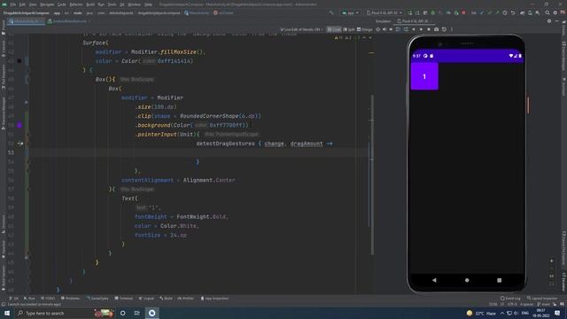The width and height of the screenshot is (567, 319).
Task: Click the Windows Start button
Action: pyautogui.click(x=7, y=313)
